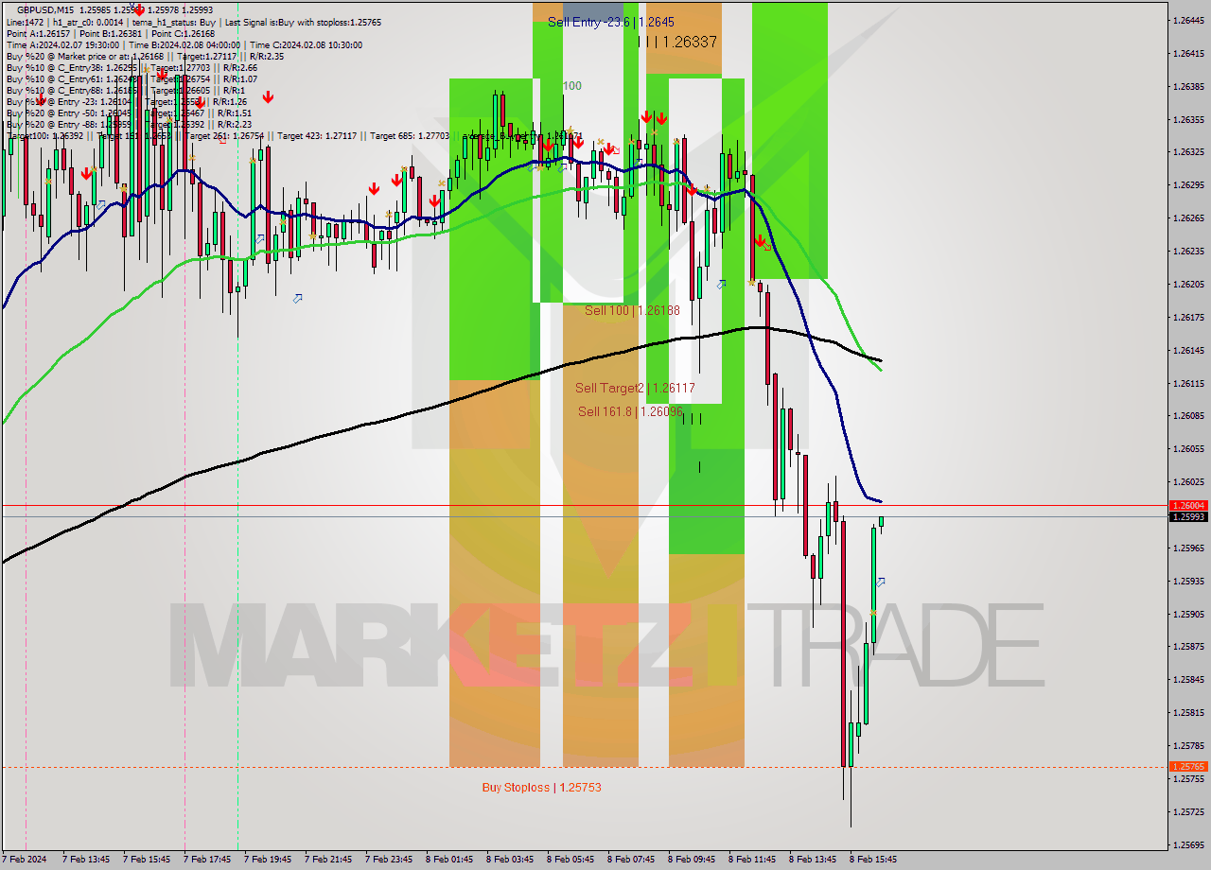Click the '8 Feb 15:45' time axis label

coord(873,860)
